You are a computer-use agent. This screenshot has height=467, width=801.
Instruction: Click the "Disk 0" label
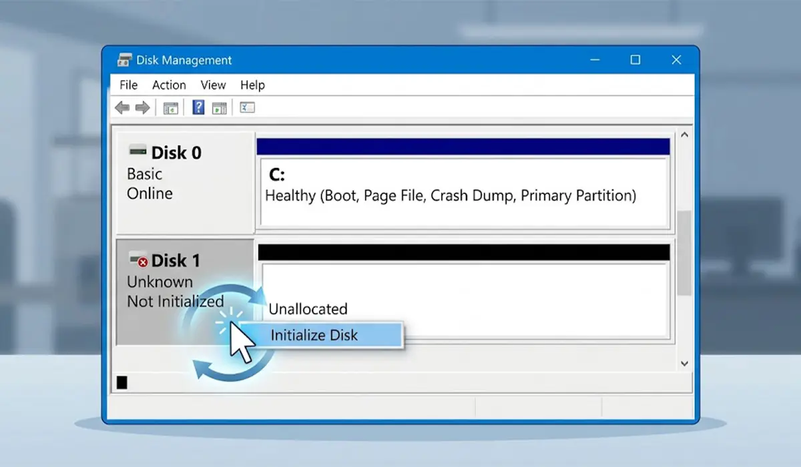176,153
